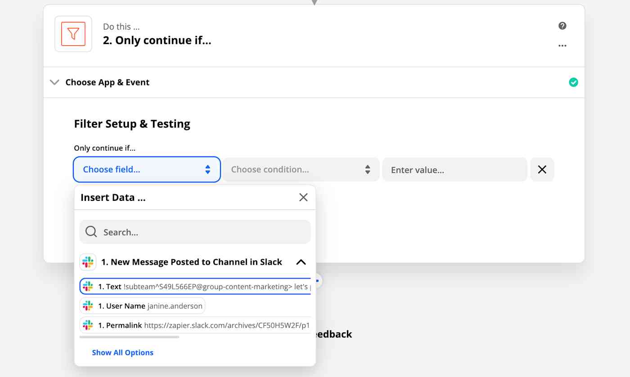Open step options via the ellipsis icon

562,45
